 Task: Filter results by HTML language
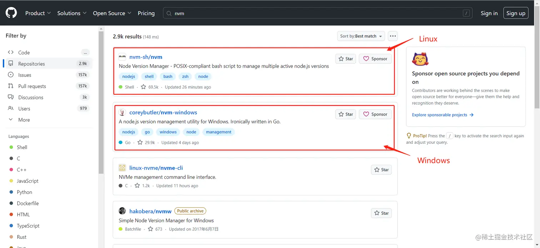(x=48, y=215)
